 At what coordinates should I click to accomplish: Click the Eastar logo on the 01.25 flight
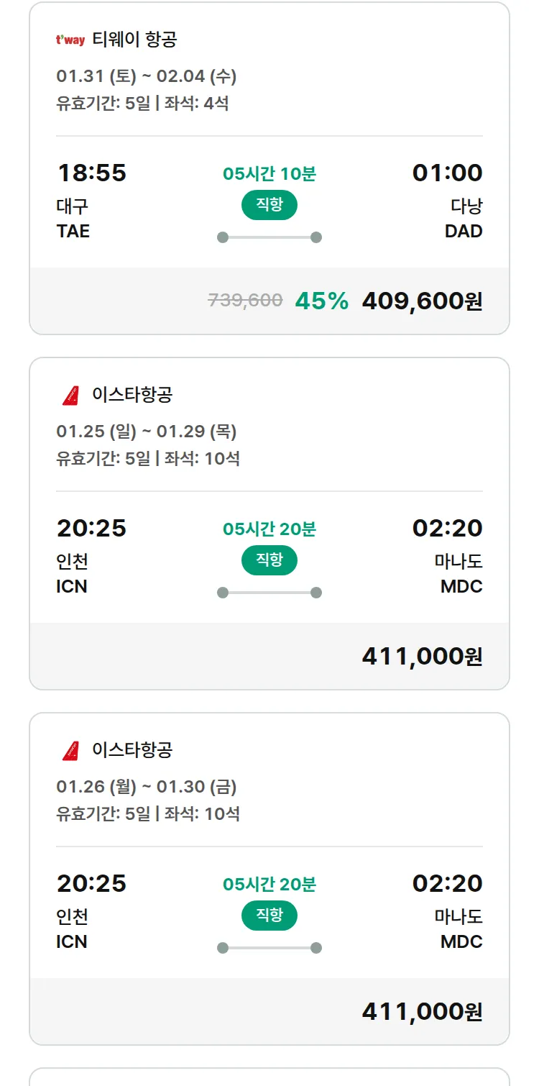[70, 395]
